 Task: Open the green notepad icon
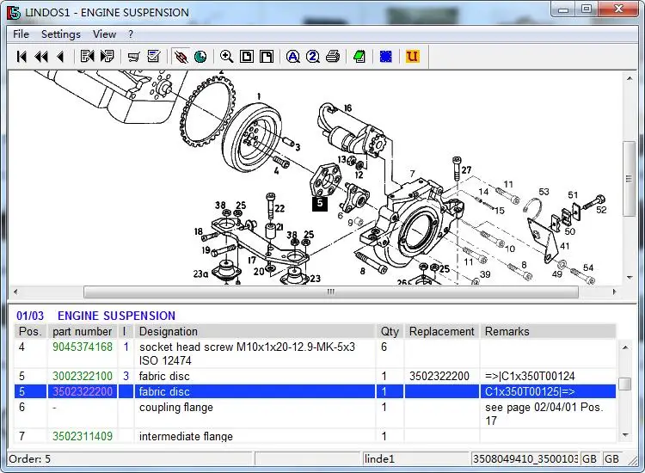[359, 57]
